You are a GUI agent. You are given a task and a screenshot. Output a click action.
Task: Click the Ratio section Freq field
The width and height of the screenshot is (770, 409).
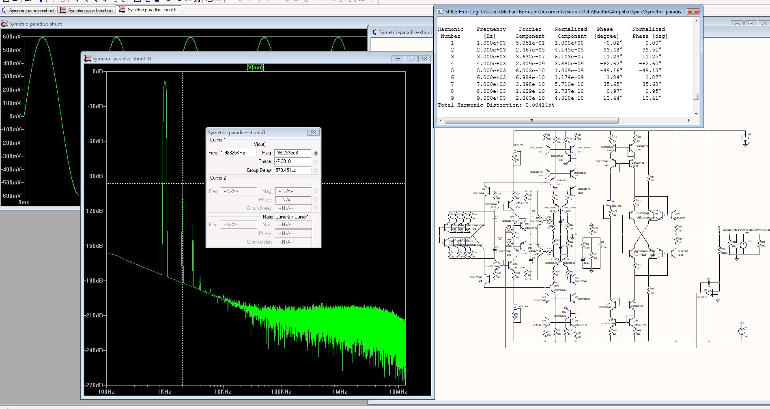click(x=238, y=225)
